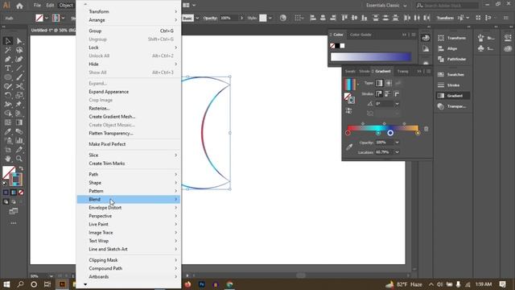The image size is (515, 290).
Task: Open Essentials Classic workspace switcher
Action: pos(386,6)
